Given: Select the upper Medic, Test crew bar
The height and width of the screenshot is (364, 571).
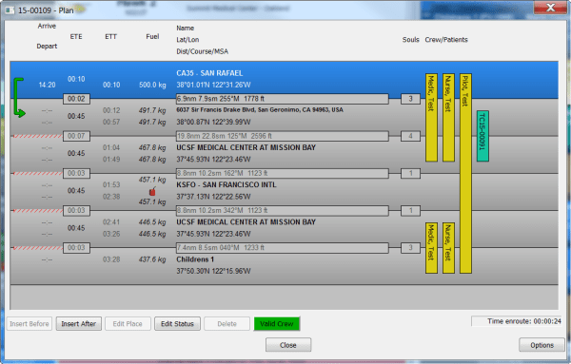Looking at the screenshot, I should pyautogui.click(x=431, y=118).
